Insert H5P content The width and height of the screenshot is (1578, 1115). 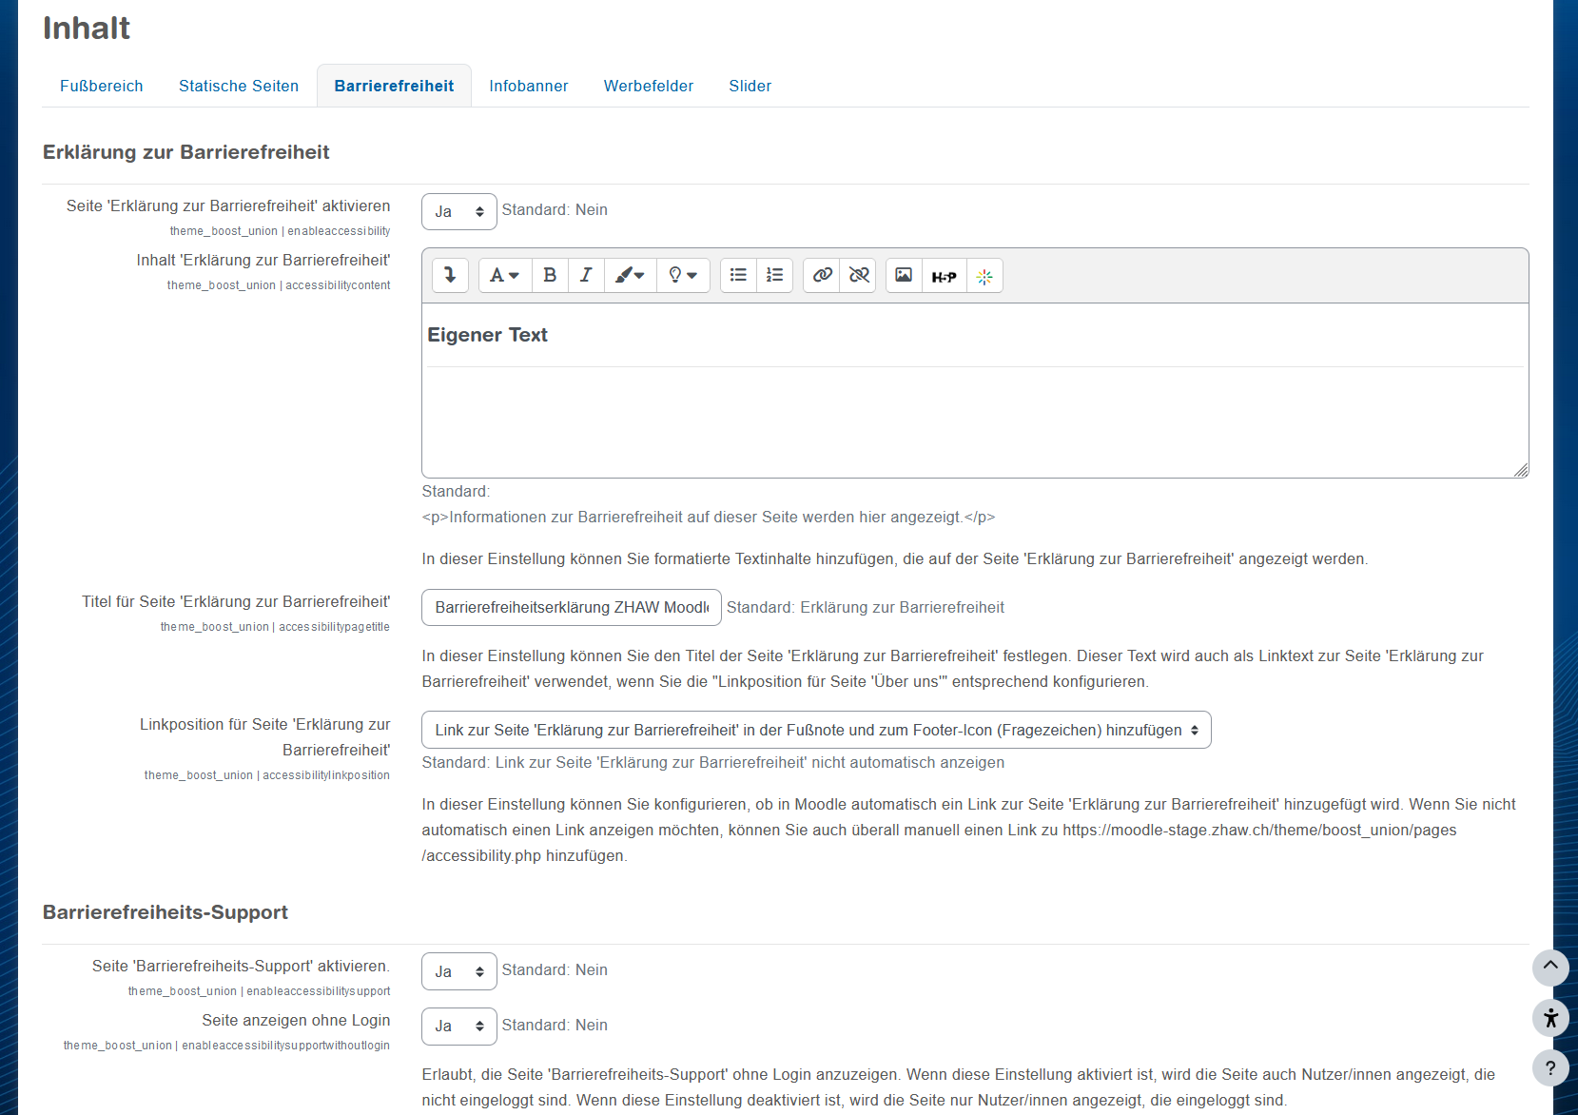(944, 275)
